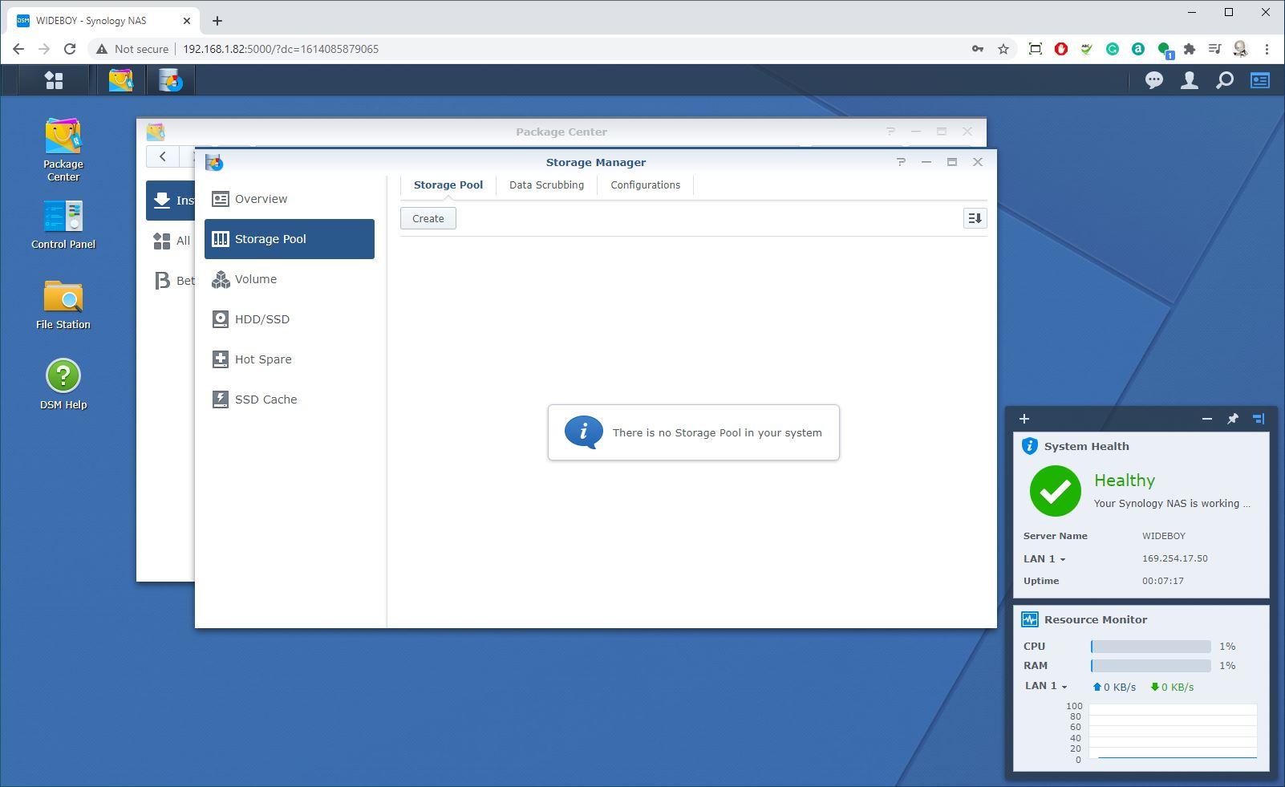Click the uptime value 00:07:17
Screen dimensions: 1285x787
pyautogui.click(x=1163, y=581)
